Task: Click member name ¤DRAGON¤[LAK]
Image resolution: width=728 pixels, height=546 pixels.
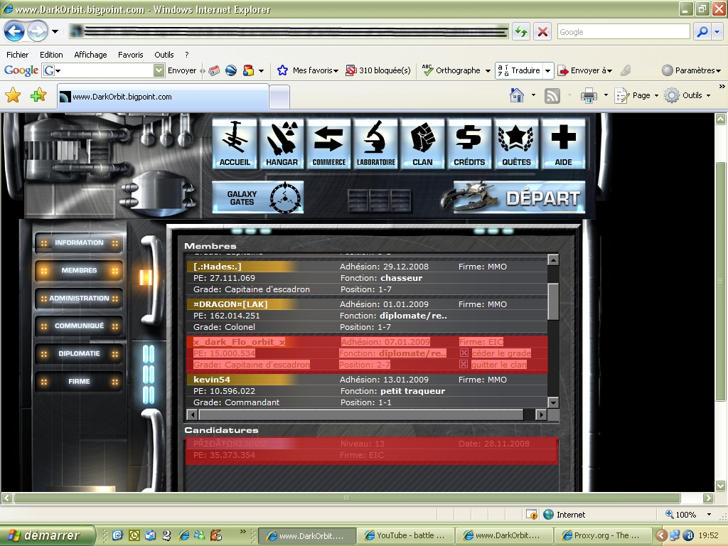Action: (230, 304)
